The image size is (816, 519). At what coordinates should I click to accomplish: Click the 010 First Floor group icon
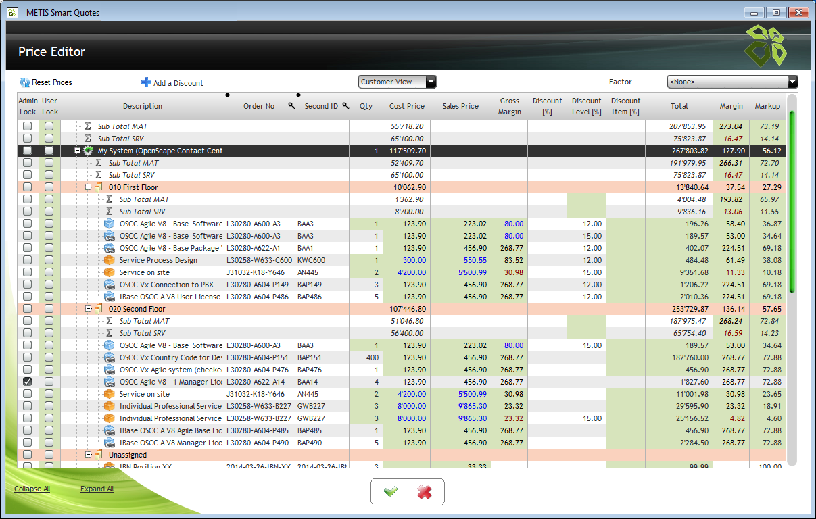pyautogui.click(x=99, y=187)
